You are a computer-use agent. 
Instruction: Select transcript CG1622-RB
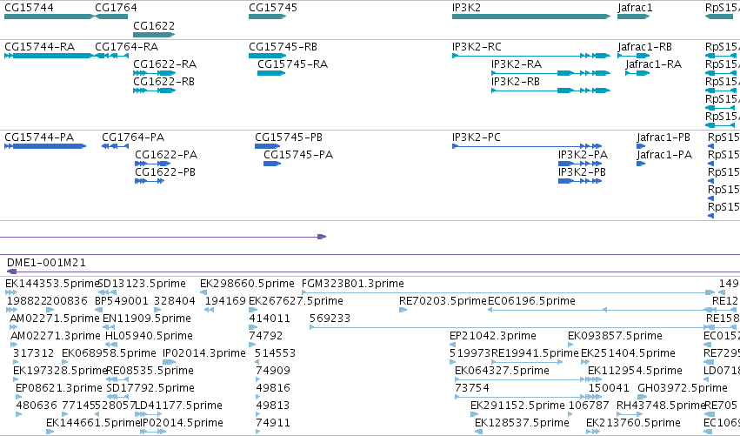[x=154, y=91]
